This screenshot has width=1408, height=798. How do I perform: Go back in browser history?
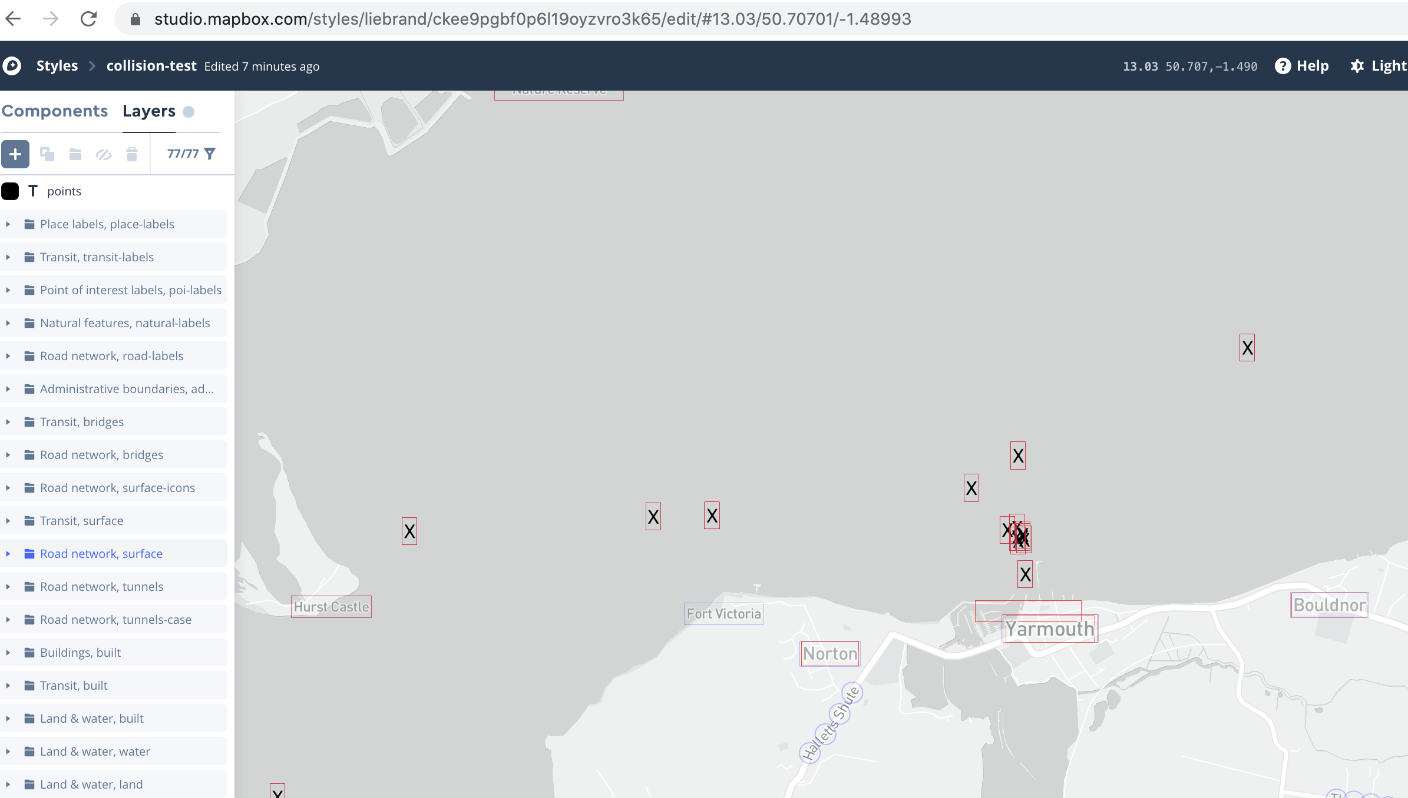[x=13, y=19]
